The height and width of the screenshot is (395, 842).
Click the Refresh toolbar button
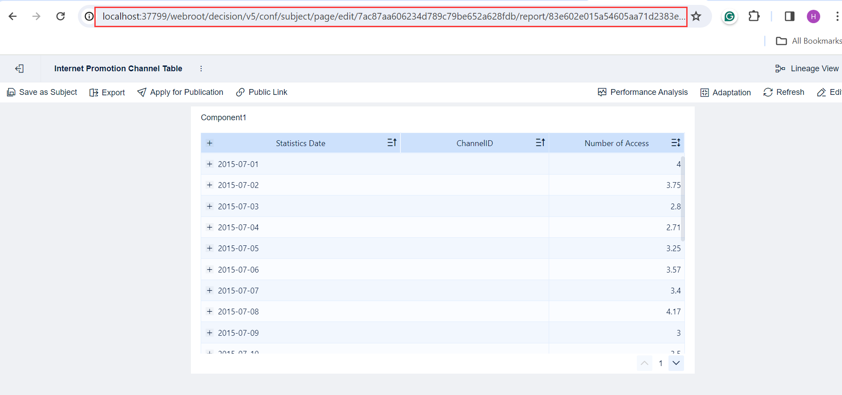pos(784,92)
